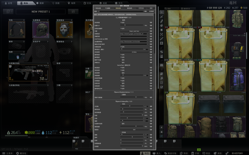Select the checkmark circle icon in stash sidebar
This screenshot has height=155, width=249.
161,87
